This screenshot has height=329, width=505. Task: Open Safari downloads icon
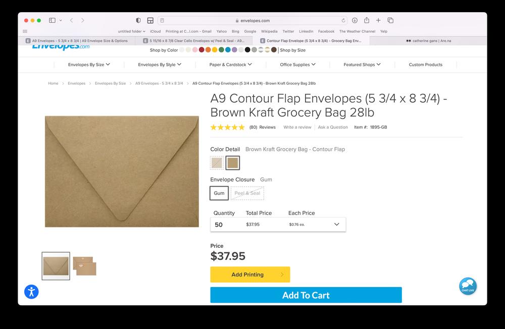(x=355, y=20)
